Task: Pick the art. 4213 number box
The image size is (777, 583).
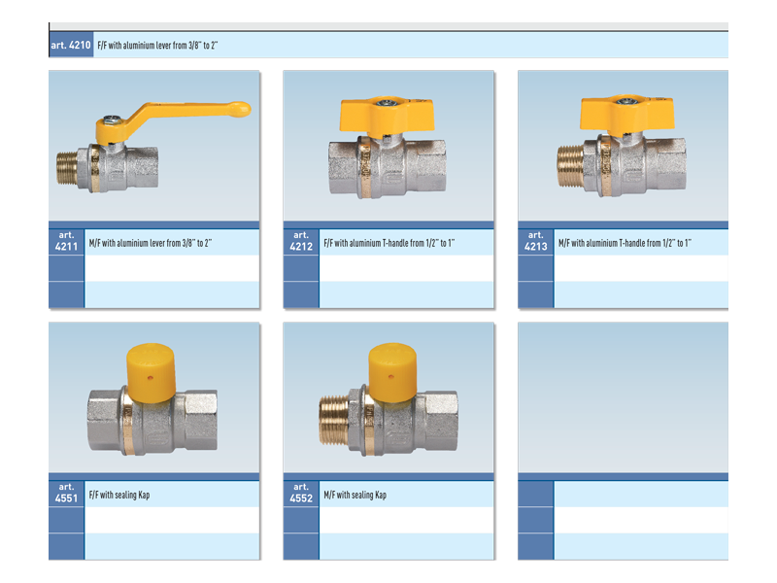Action: (535, 241)
